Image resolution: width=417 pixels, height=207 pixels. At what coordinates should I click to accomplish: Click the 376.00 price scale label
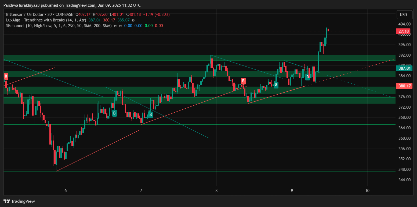[x=404, y=97]
